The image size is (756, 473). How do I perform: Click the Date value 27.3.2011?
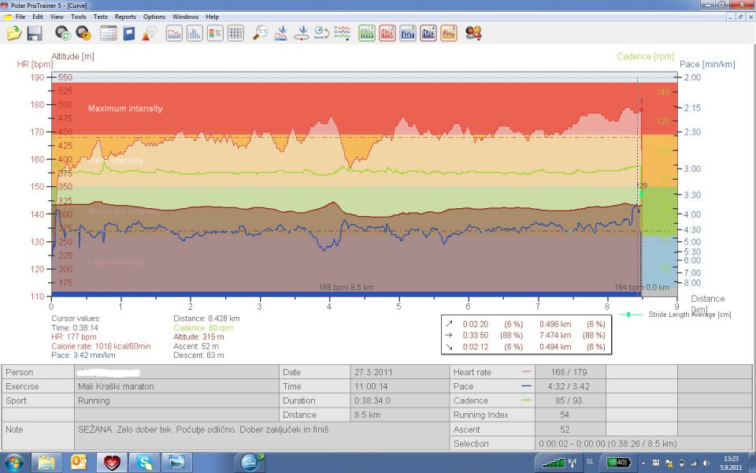(373, 372)
